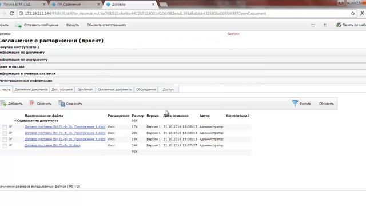366x206 pixels.
Task: Click column header Размер
Action: 138,116
